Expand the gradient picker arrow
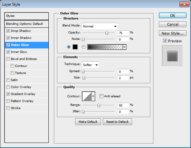Viewport: 191px width, 148px height. click(x=124, y=47)
